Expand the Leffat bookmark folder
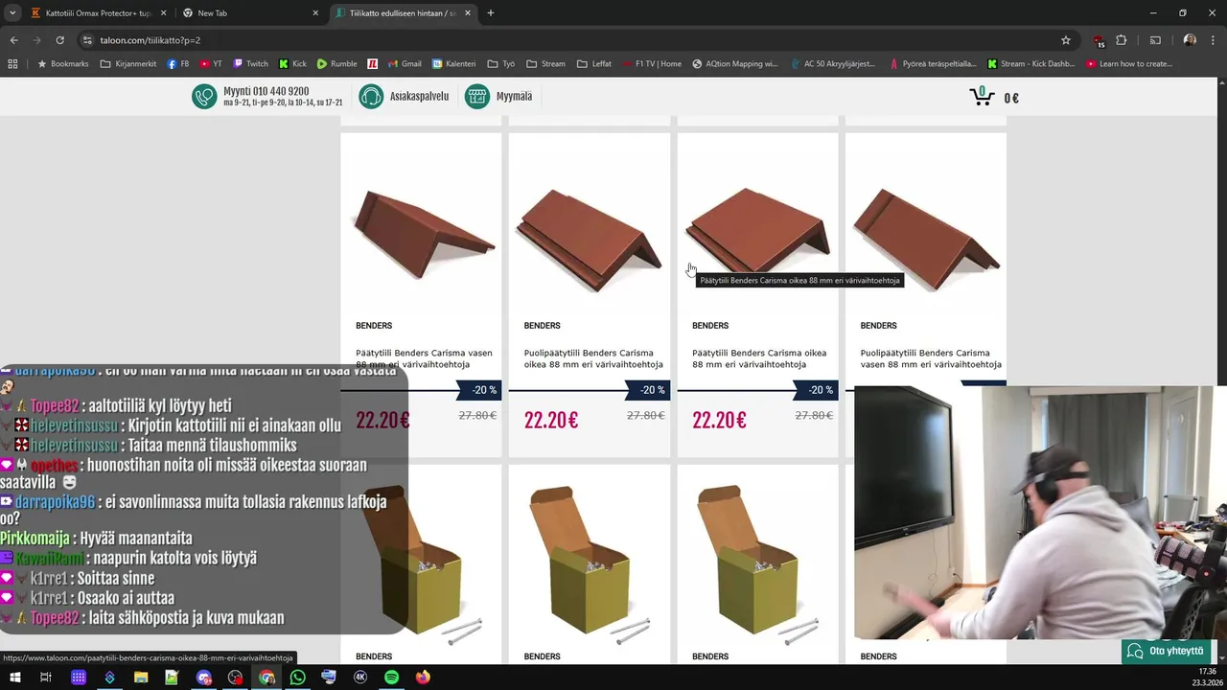The image size is (1227, 690). [594, 64]
